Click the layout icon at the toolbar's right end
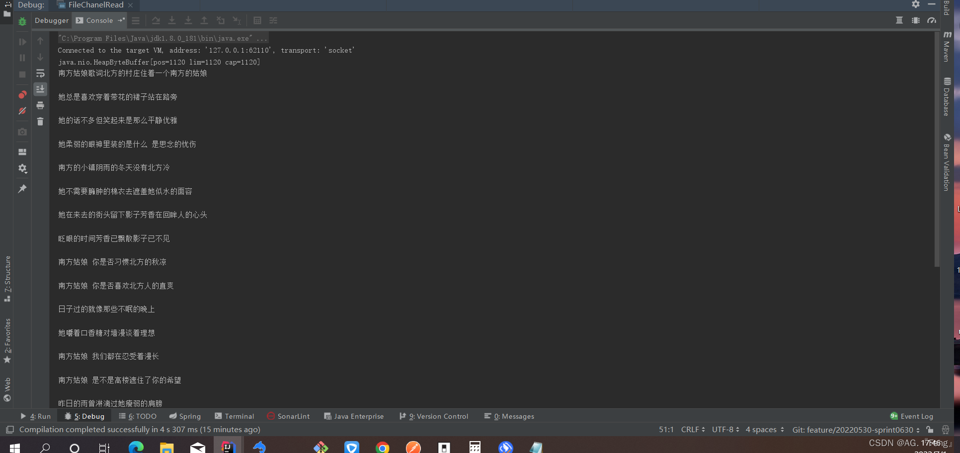The width and height of the screenshot is (960, 453). pos(899,20)
